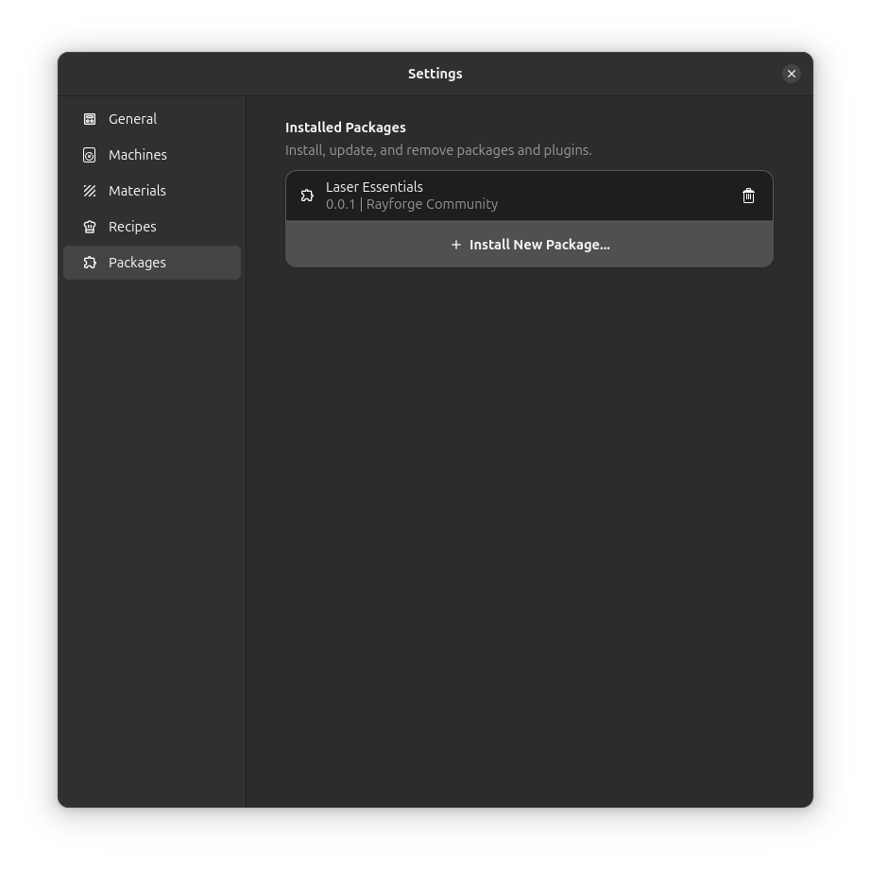
Task: Click the striped Materials icon
Action: 90,191
